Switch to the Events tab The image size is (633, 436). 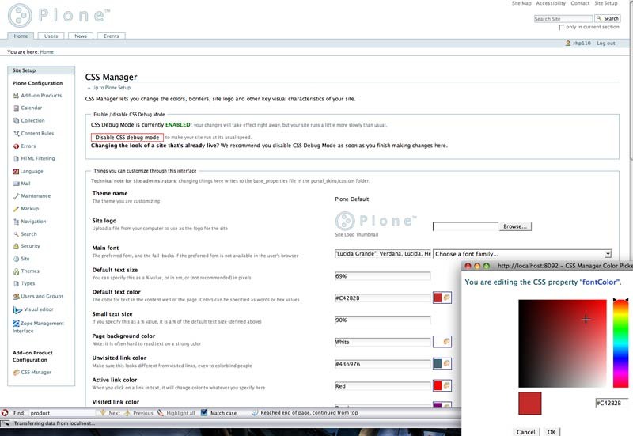point(111,36)
